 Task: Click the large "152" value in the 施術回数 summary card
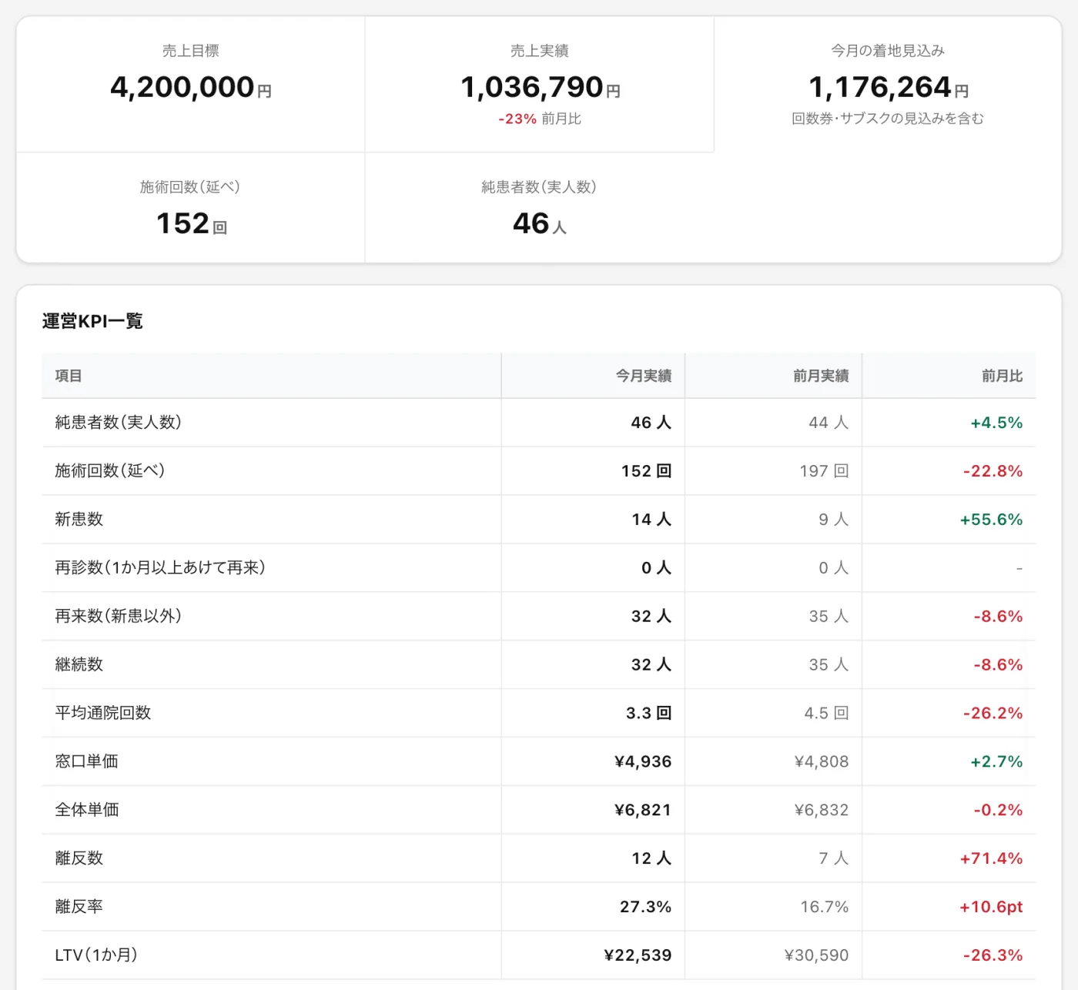pos(182,223)
